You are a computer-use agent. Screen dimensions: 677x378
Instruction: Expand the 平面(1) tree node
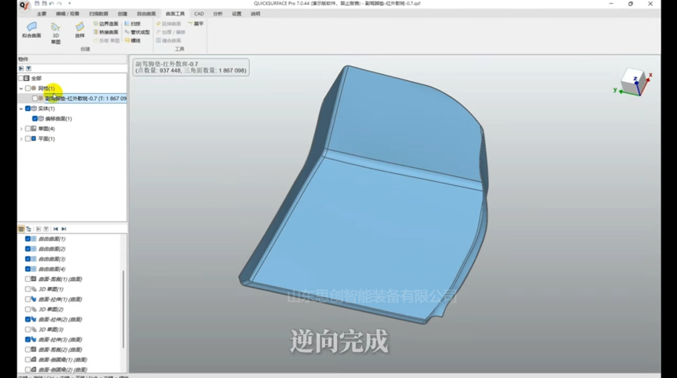21,139
